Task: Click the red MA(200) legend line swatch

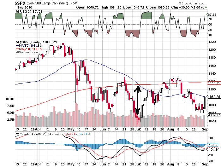Action: click(x=17, y=49)
